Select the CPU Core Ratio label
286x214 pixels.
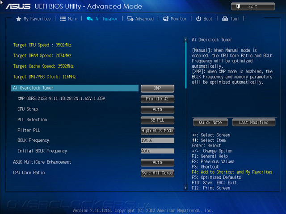point(29,173)
